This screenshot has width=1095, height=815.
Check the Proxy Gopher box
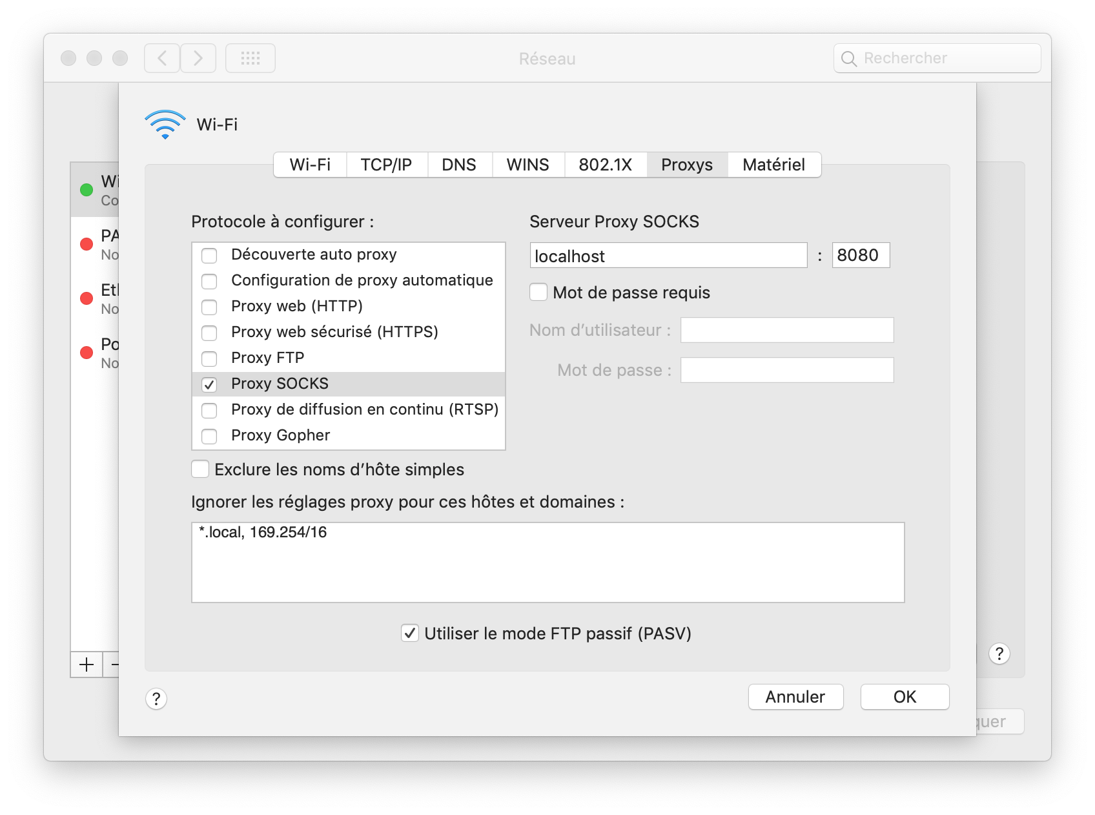click(x=209, y=437)
